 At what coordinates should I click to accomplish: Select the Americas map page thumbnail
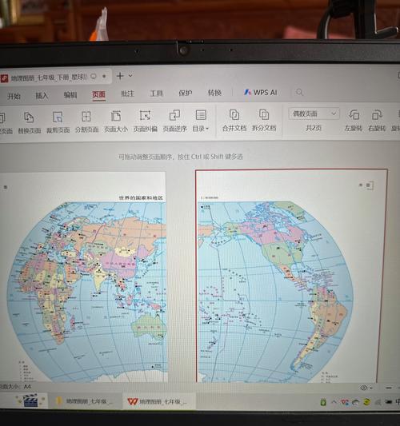291,276
